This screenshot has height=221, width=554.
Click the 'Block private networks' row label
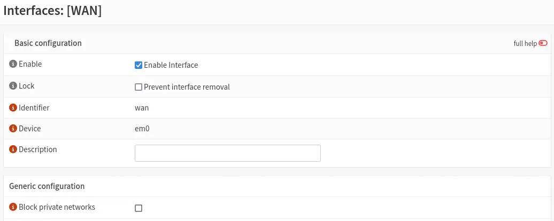(x=57, y=207)
